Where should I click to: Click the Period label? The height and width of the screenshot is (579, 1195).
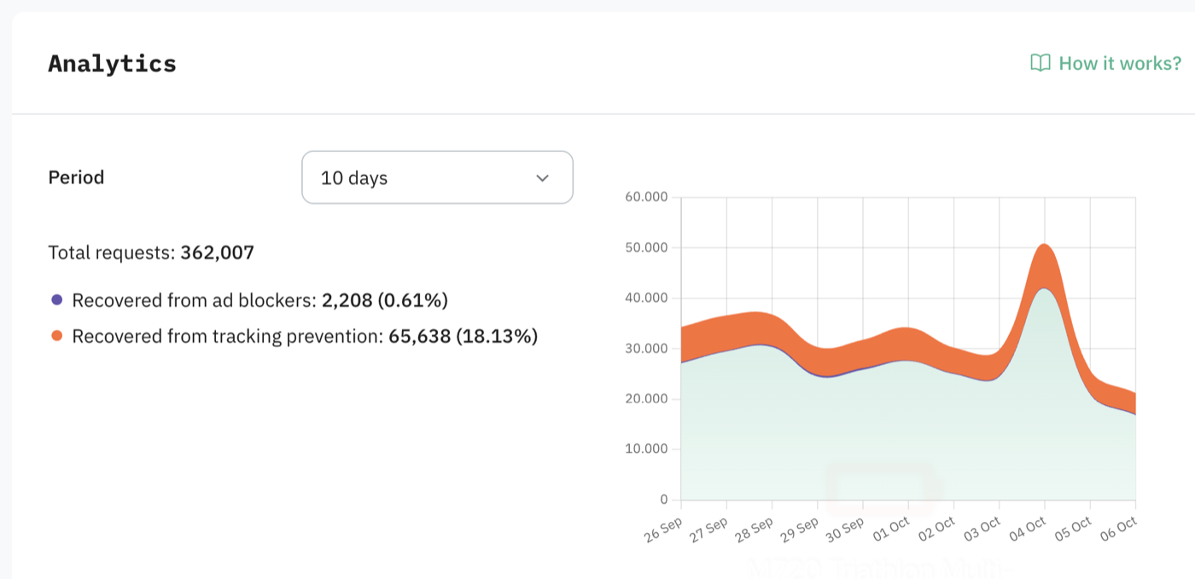(x=76, y=177)
